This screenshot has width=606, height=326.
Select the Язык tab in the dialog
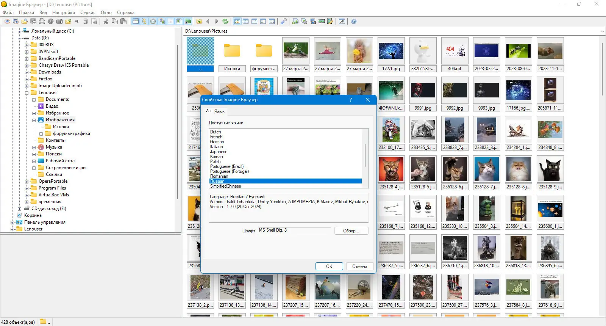point(216,111)
